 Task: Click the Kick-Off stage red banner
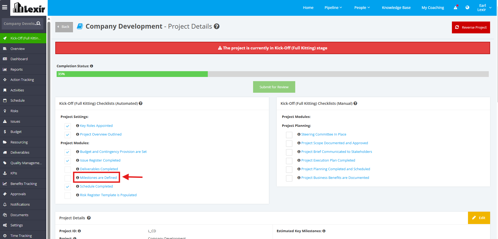(x=273, y=48)
